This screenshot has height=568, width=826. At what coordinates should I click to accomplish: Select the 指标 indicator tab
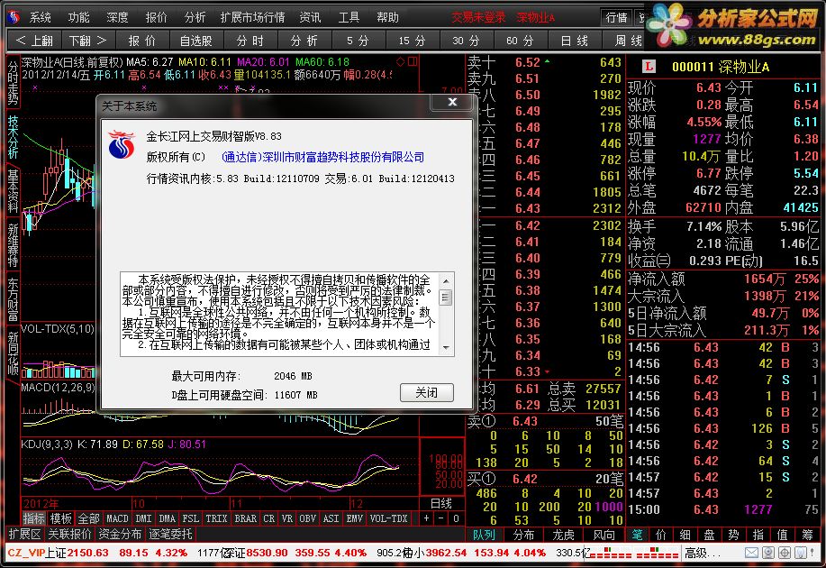point(33,518)
